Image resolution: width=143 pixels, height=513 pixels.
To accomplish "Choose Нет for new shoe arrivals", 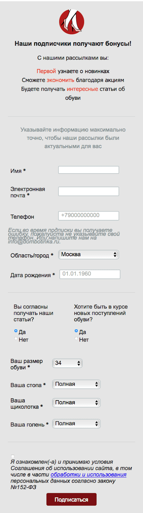I will (x=76, y=339).
